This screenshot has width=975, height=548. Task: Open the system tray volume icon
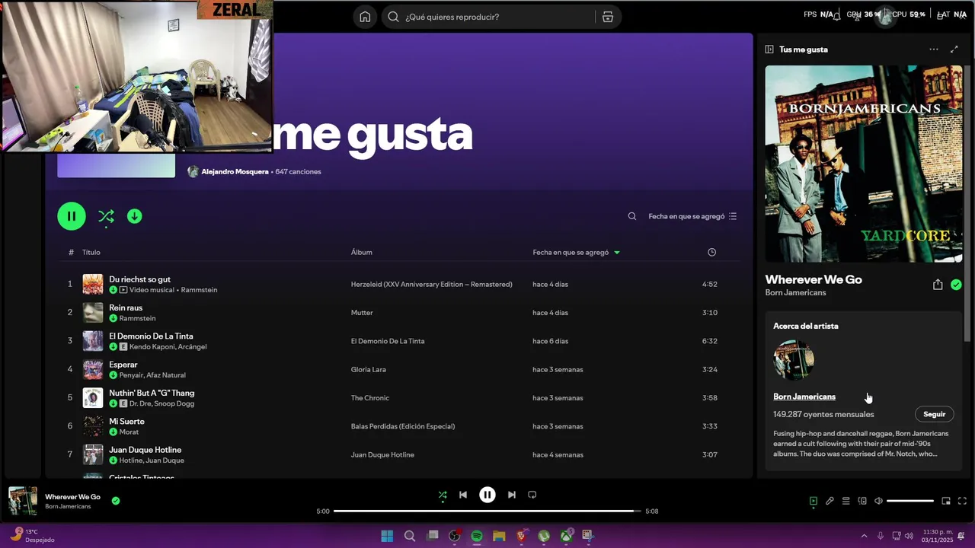pos(910,536)
